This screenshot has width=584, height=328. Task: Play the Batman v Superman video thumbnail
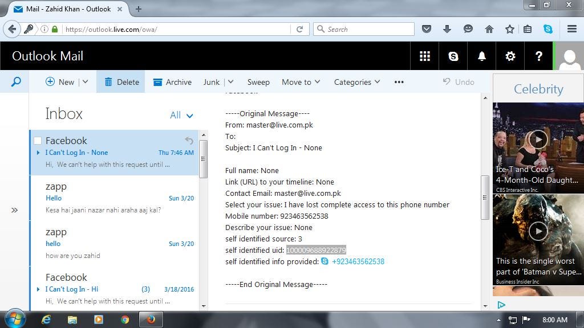coord(538,231)
